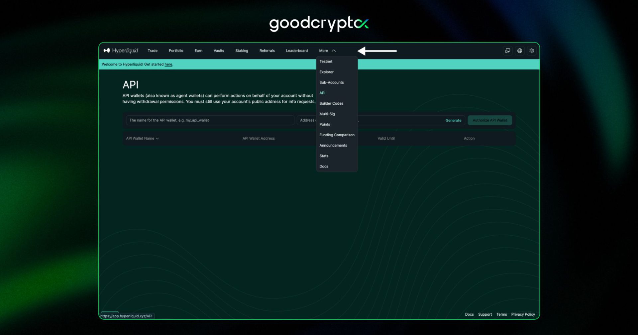Click the Hyperliquid logo
Viewport: 638px width, 335px height.
(121, 51)
